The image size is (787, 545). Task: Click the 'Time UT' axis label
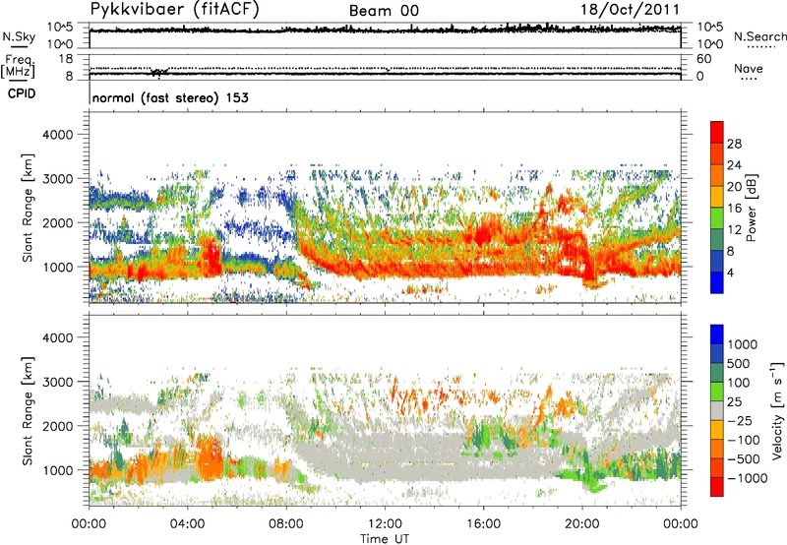(385, 539)
